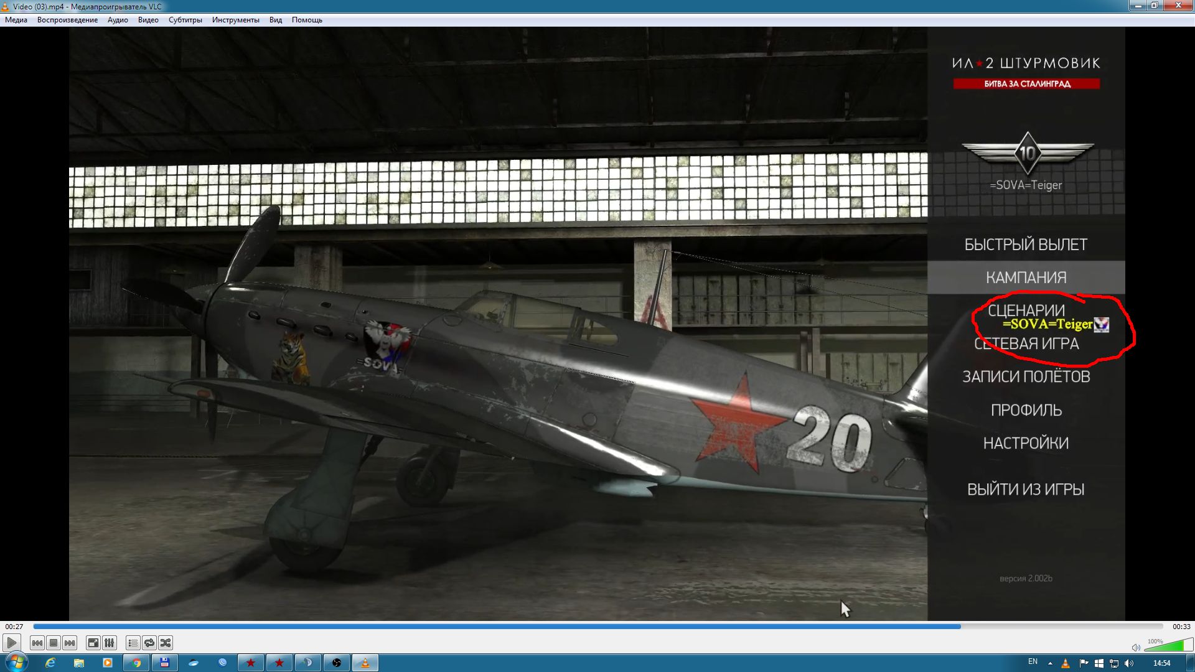Click the VLC cone in system tray
This screenshot has height=672, width=1195.
[1066, 663]
